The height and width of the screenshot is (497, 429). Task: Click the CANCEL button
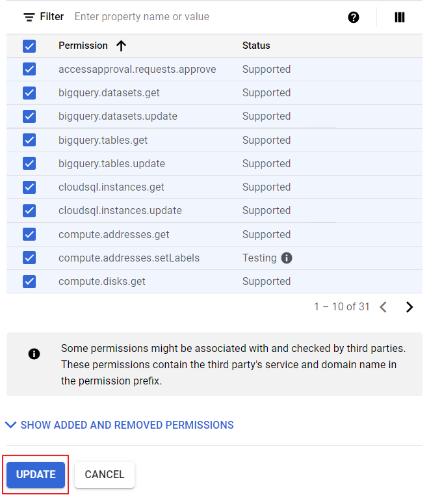(x=105, y=475)
